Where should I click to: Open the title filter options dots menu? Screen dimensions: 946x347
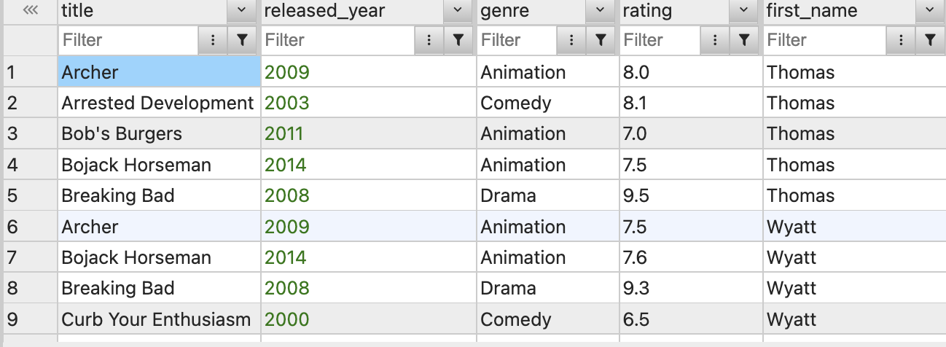click(213, 40)
